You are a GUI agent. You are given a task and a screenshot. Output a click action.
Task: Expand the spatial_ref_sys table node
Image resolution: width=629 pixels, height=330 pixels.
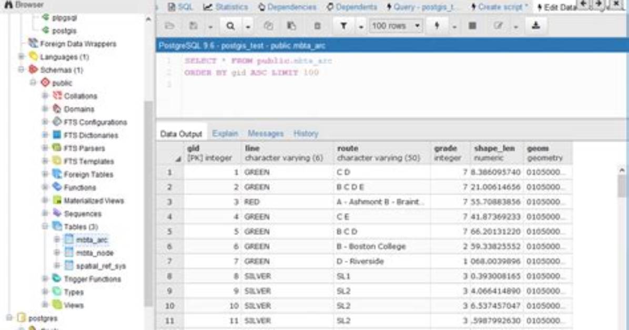point(57,265)
